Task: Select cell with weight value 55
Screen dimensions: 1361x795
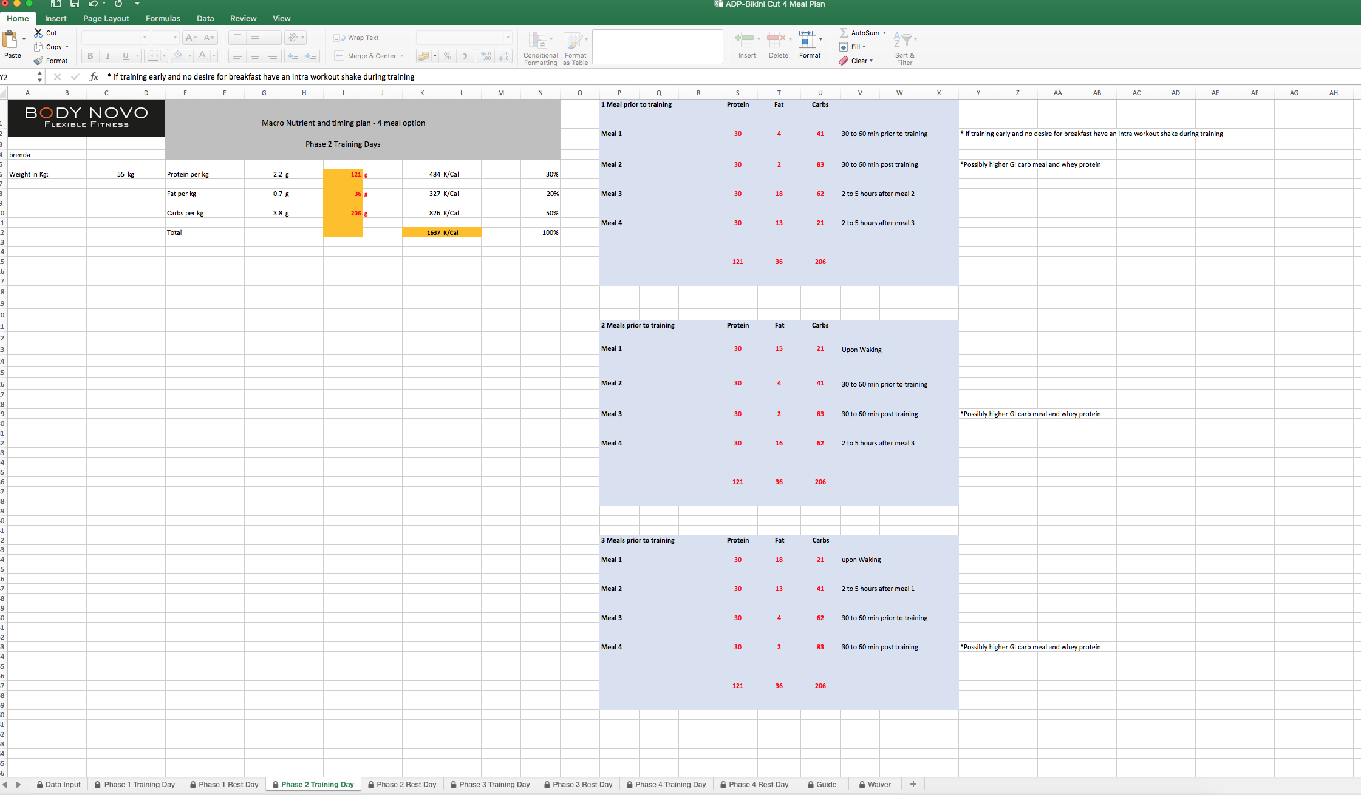Action: 106,174
